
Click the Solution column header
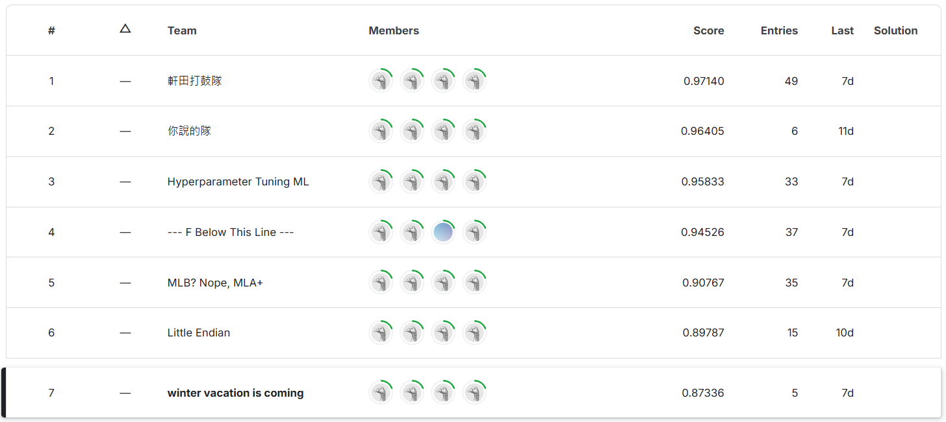pyautogui.click(x=895, y=30)
